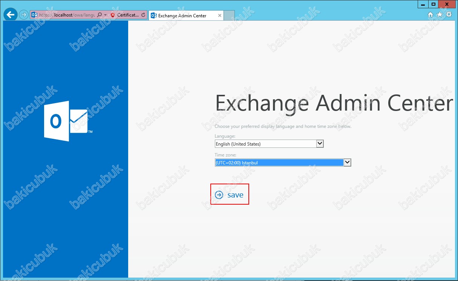The image size is (458, 281).
Task: Click the browser Forward arrow button
Action: (23, 15)
